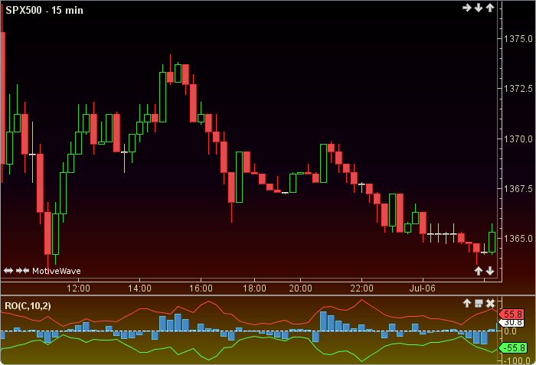Click the 0.0 label on RO axis
536x365 pixels.
pos(511,331)
